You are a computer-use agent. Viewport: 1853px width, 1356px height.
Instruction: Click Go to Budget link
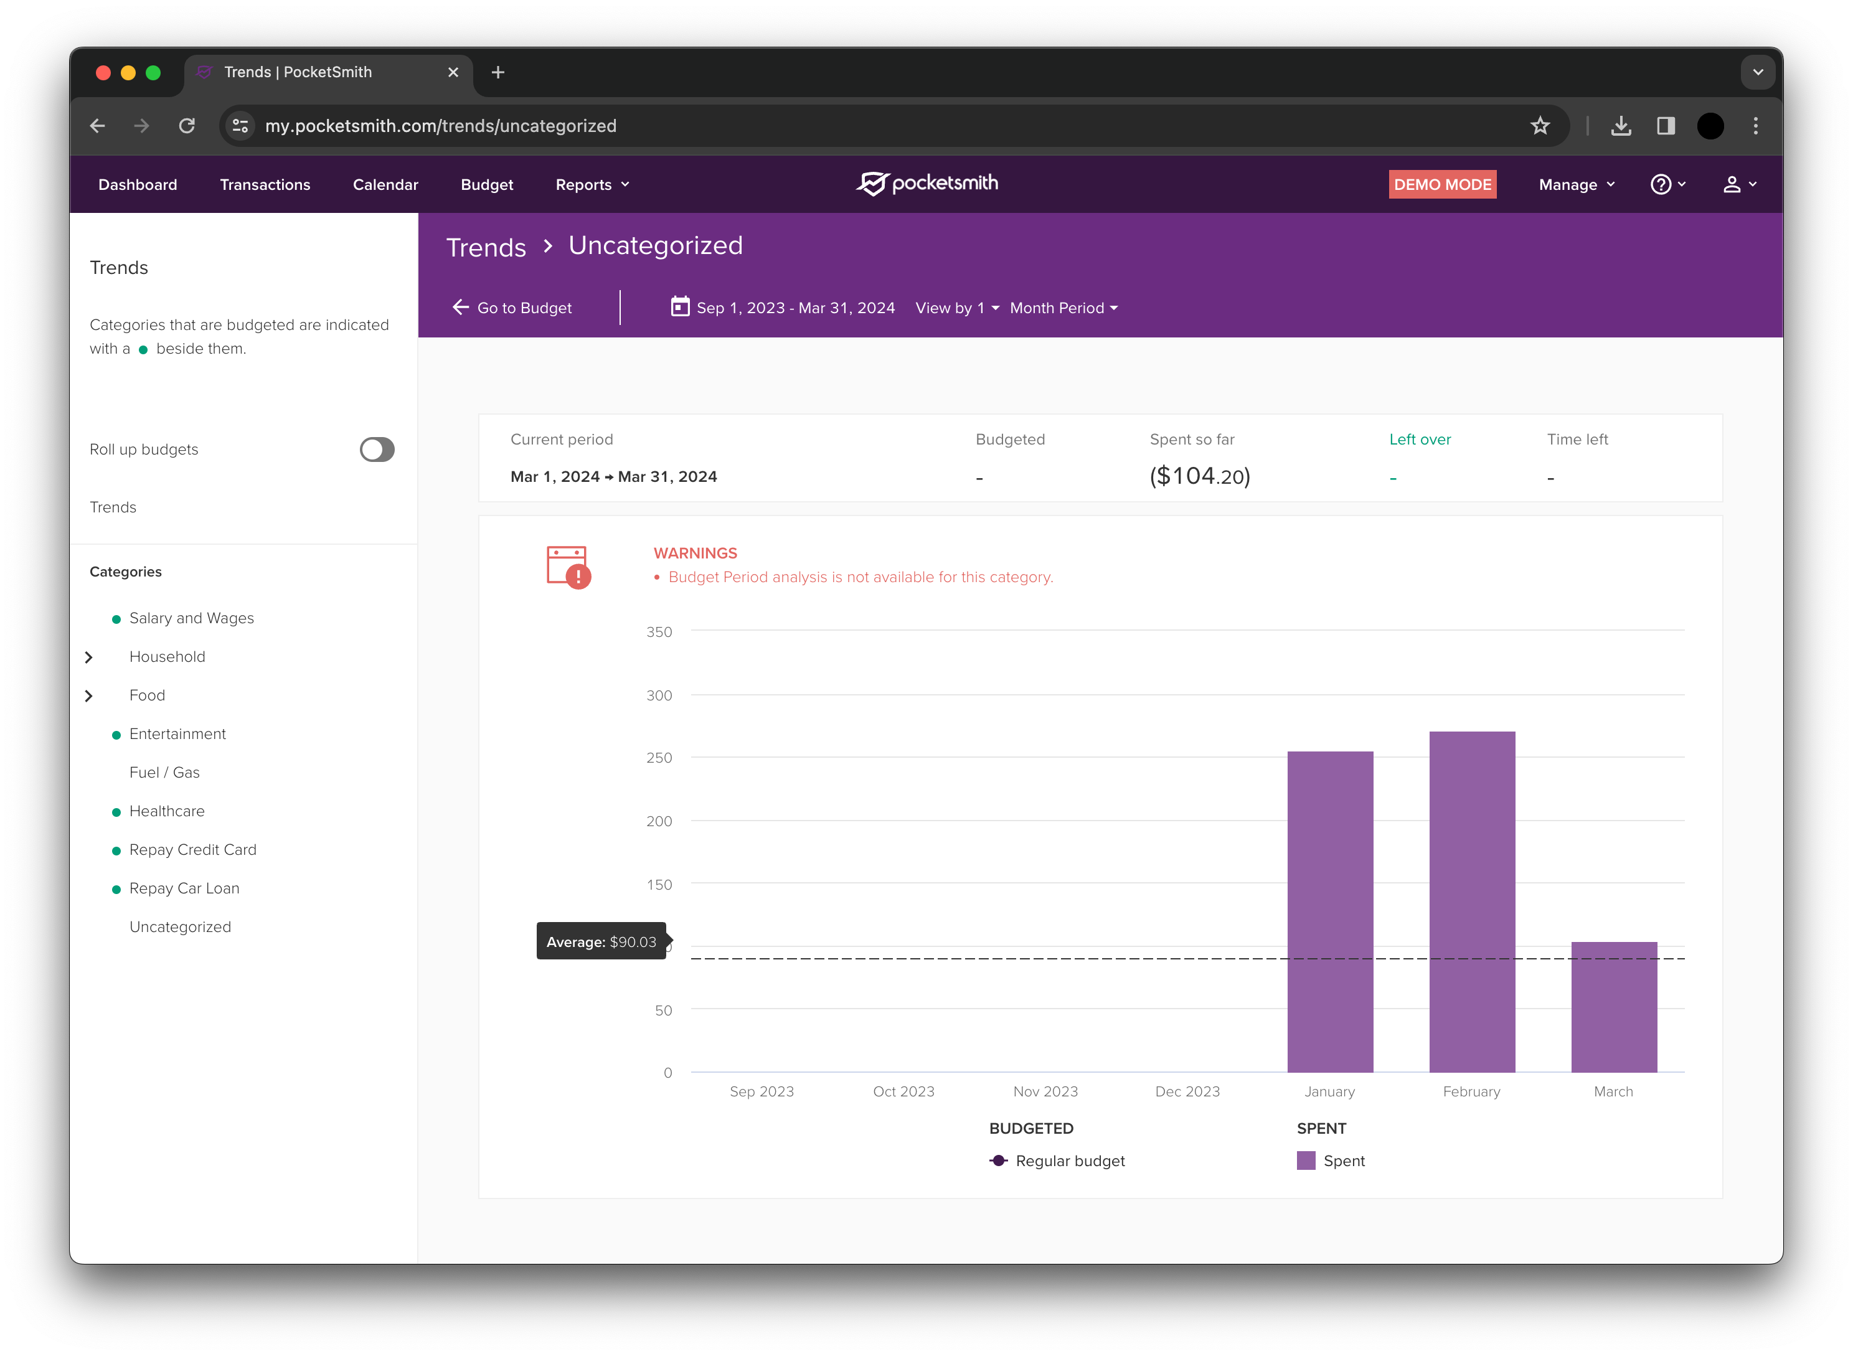pos(511,308)
